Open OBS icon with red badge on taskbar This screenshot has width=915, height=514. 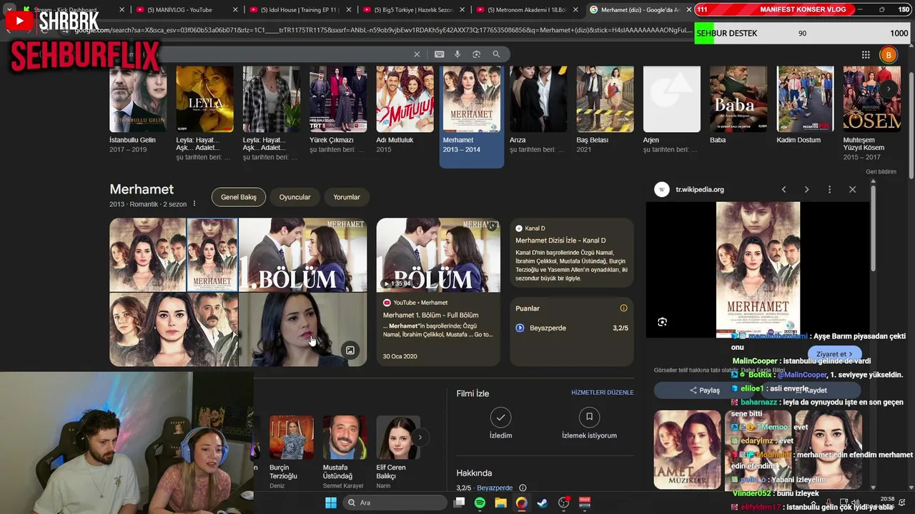[x=564, y=503]
